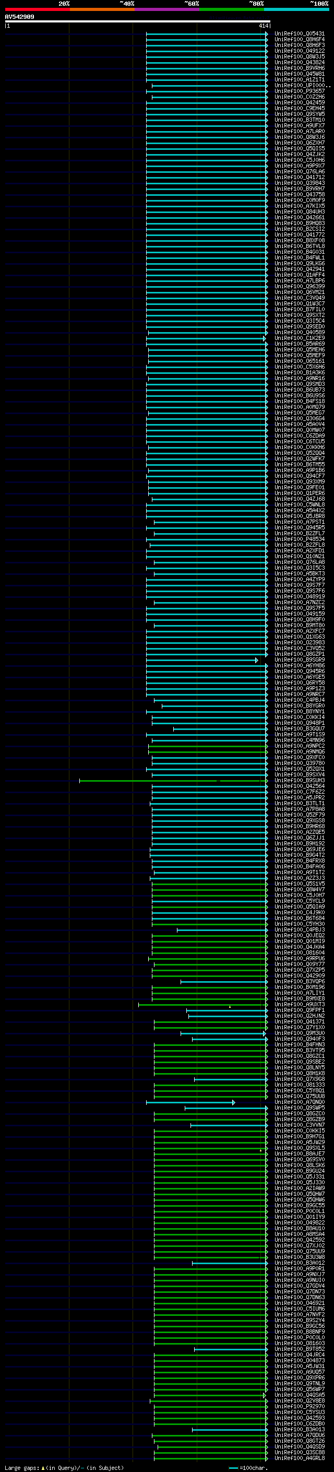Click the purple ~60% identity legend bar
This screenshot has height=1472, width=334.
[x=166, y=9]
